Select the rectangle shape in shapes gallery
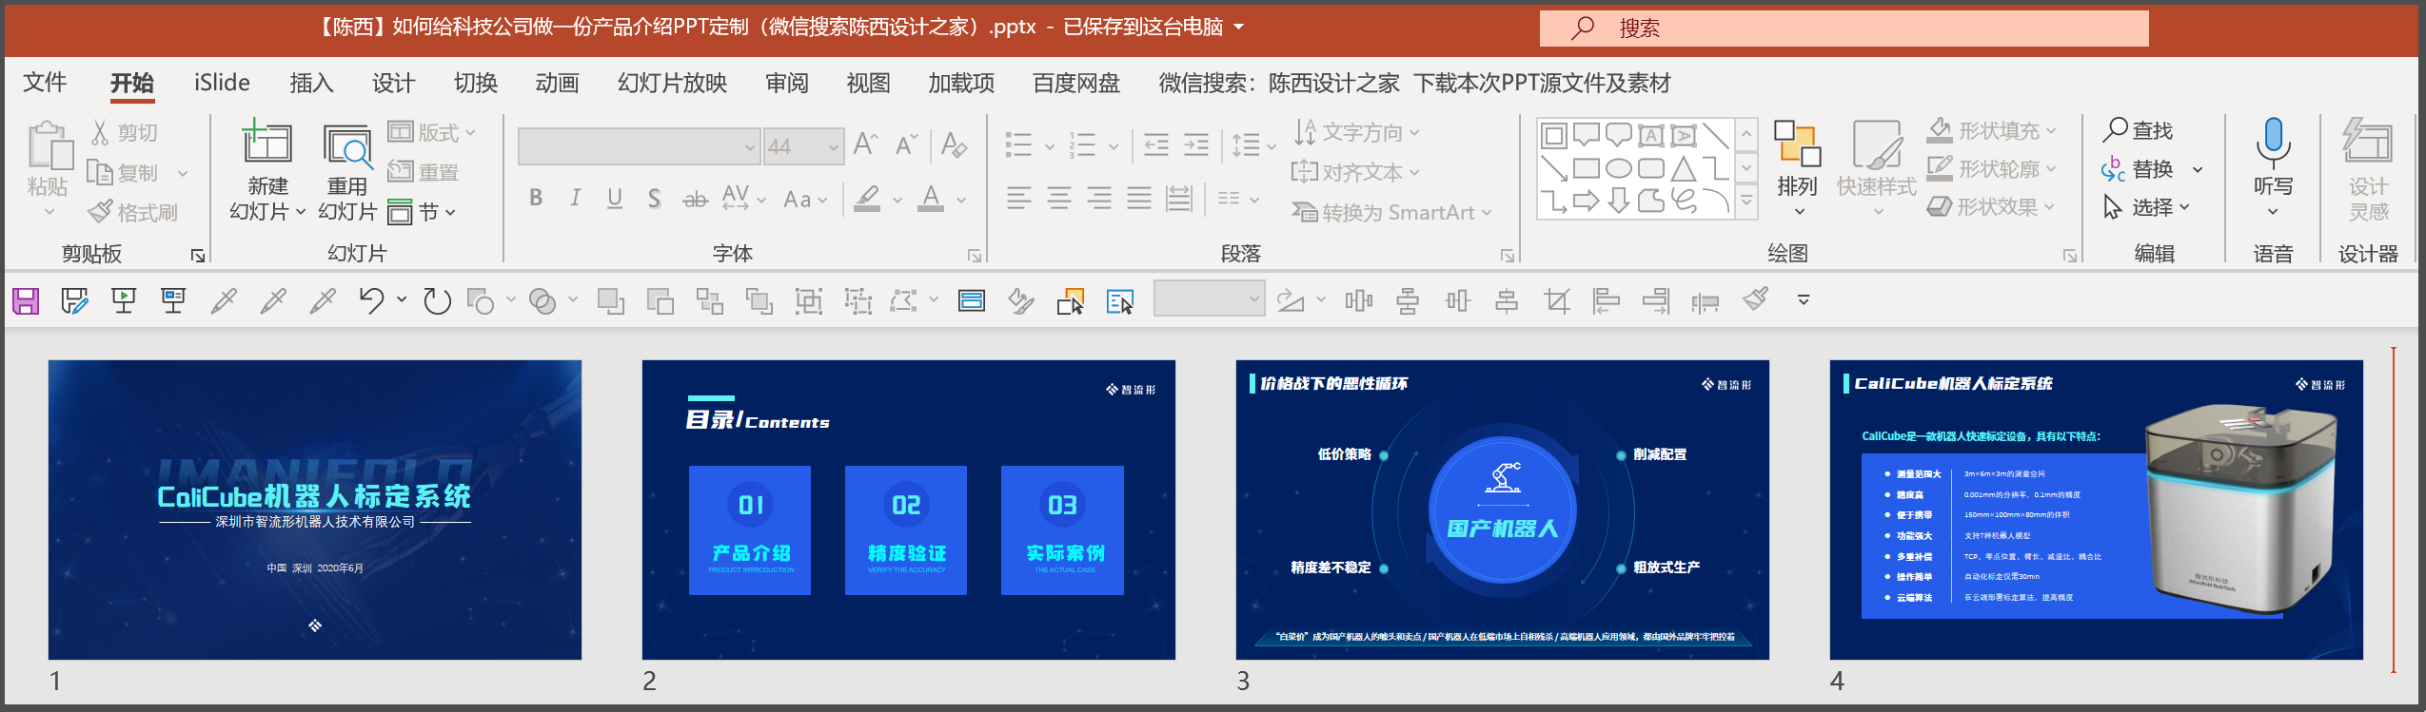 (x=1587, y=168)
